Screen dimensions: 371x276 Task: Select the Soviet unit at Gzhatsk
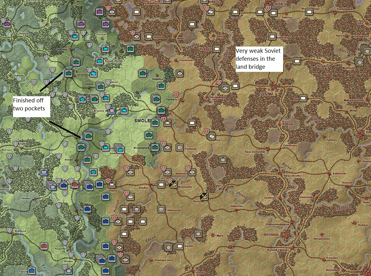coord(297,61)
